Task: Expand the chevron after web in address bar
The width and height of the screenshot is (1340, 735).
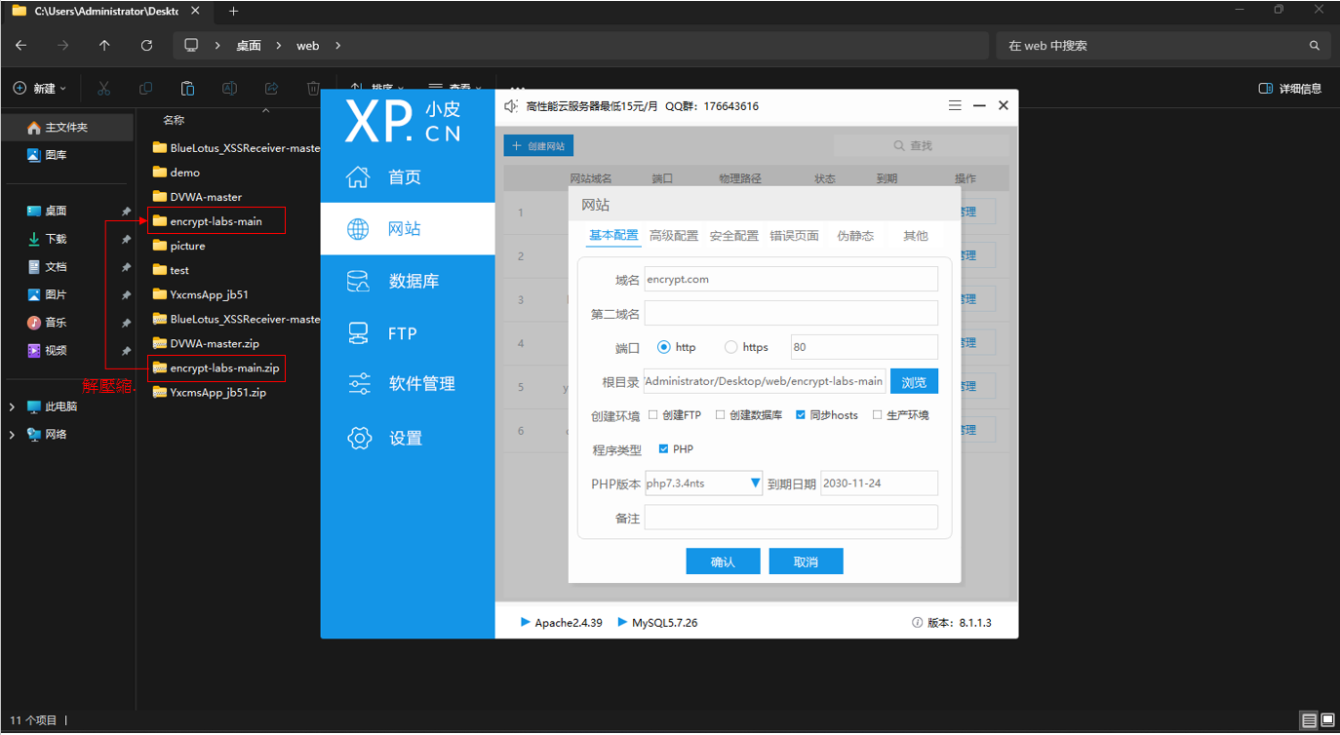Action: pos(337,46)
